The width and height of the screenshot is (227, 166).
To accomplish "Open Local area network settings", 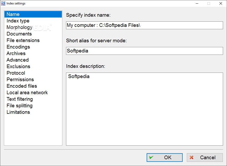I will click(33, 92).
